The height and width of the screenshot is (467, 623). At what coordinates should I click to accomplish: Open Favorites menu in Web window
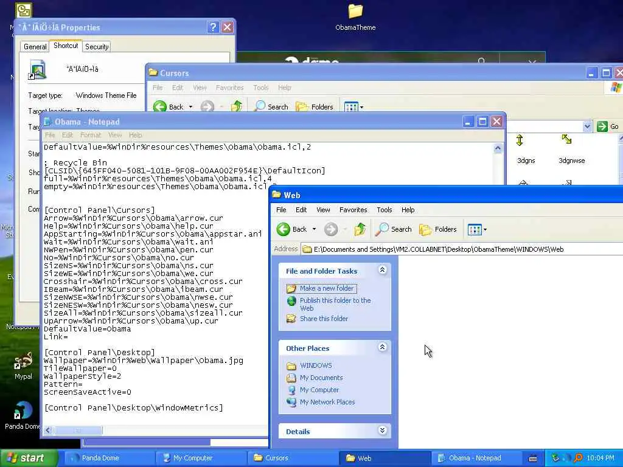coord(353,210)
